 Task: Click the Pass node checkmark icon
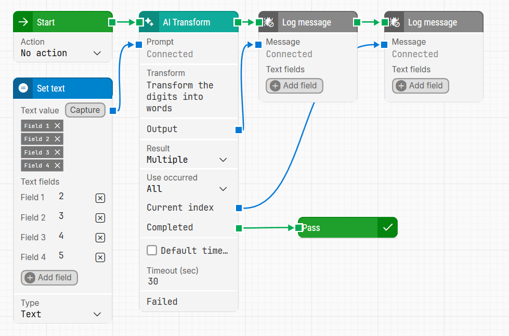pos(388,227)
